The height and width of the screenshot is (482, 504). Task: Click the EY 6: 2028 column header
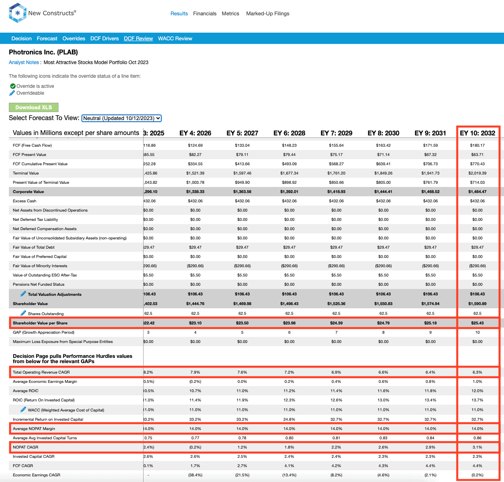(289, 133)
